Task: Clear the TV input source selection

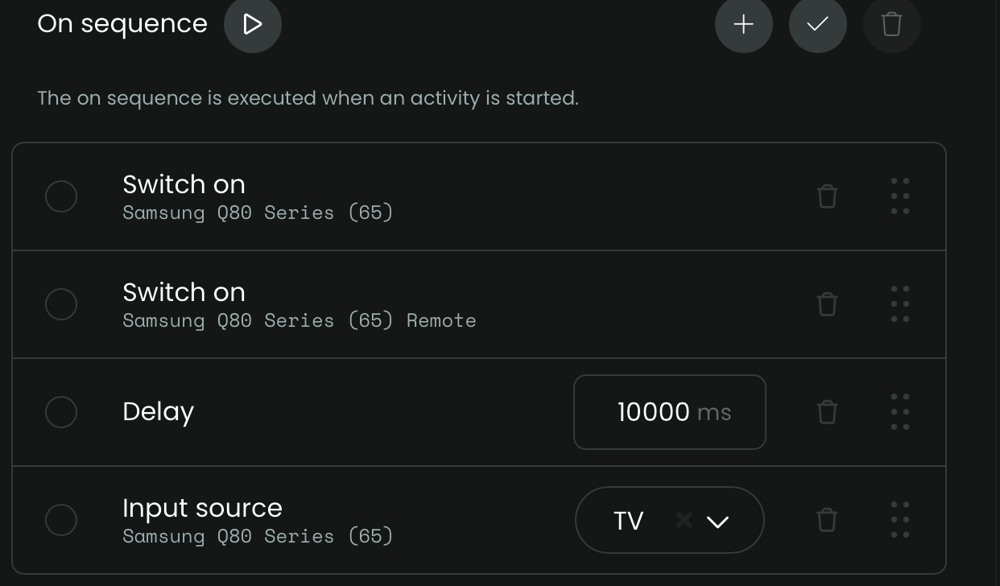Action: click(x=684, y=521)
